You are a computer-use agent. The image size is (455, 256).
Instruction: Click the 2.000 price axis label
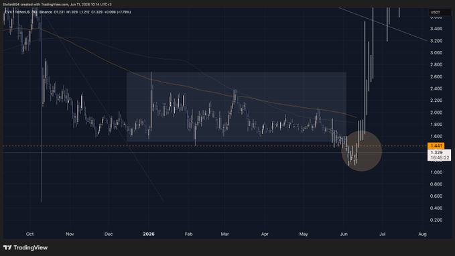tap(436, 113)
